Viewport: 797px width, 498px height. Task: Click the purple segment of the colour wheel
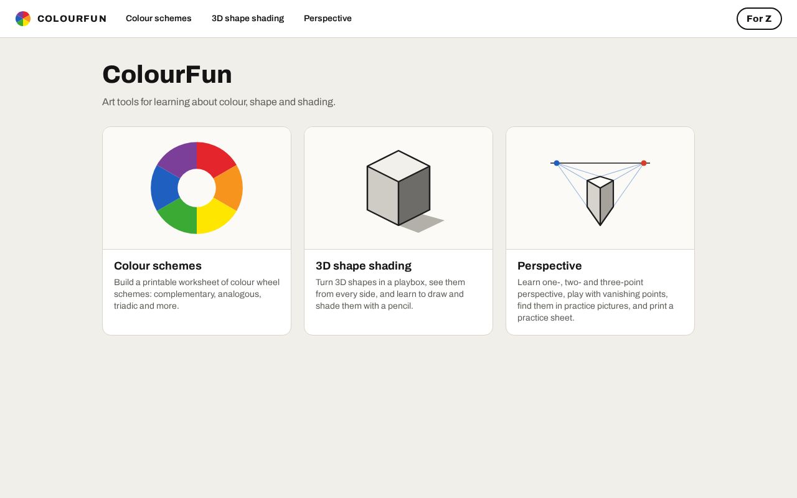[x=178, y=159]
